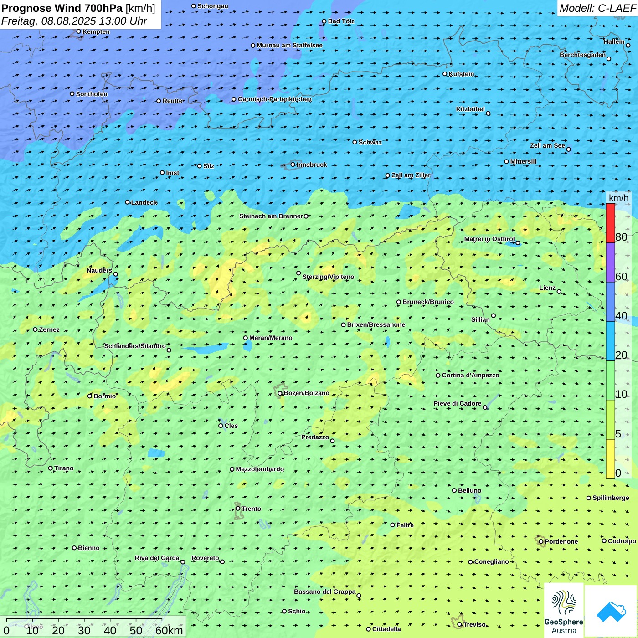Click the 'Modell: C-LAEF' label
This screenshot has width=638, height=638.
point(597,8)
